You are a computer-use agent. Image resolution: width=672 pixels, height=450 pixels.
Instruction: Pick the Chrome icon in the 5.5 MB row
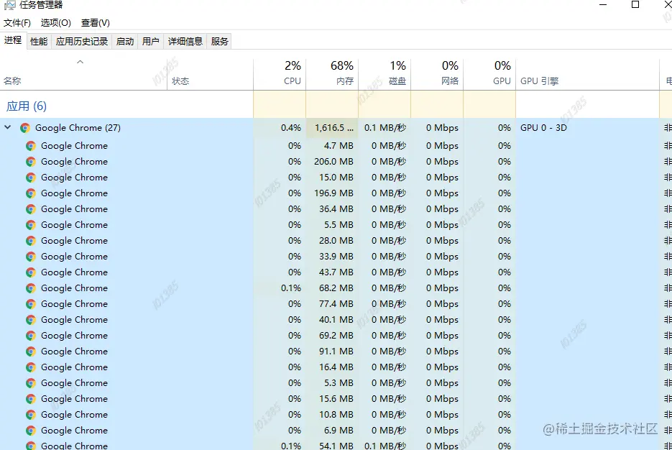30,225
